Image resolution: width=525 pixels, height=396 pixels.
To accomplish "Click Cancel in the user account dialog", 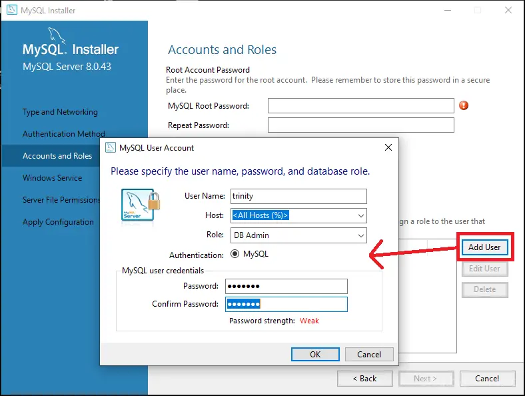I will [x=369, y=355].
